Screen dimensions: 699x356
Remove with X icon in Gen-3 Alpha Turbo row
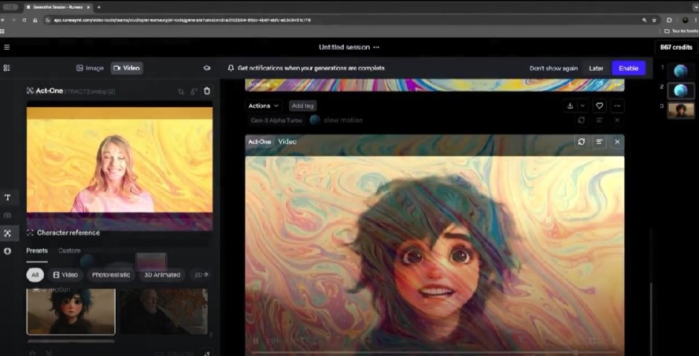[617, 120]
